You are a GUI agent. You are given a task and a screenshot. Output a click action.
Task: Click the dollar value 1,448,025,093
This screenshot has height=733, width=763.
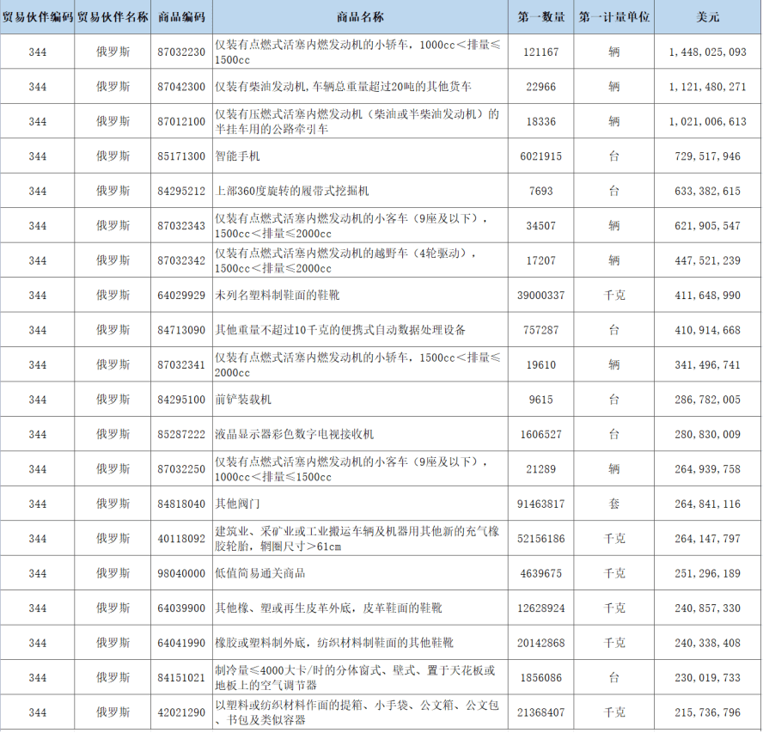pos(707,52)
